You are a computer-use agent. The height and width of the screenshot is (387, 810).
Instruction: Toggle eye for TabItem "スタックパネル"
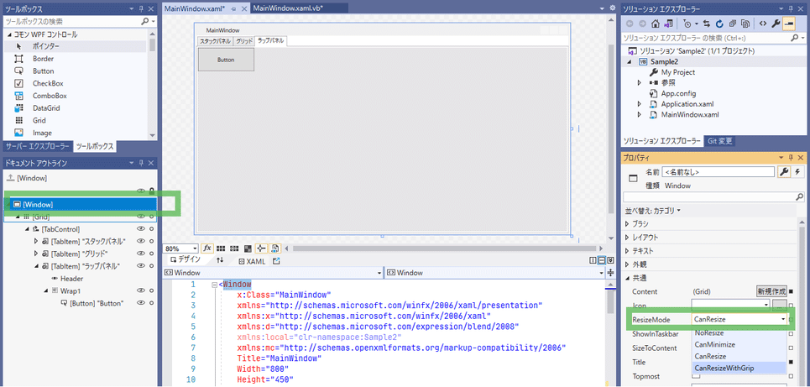140,241
